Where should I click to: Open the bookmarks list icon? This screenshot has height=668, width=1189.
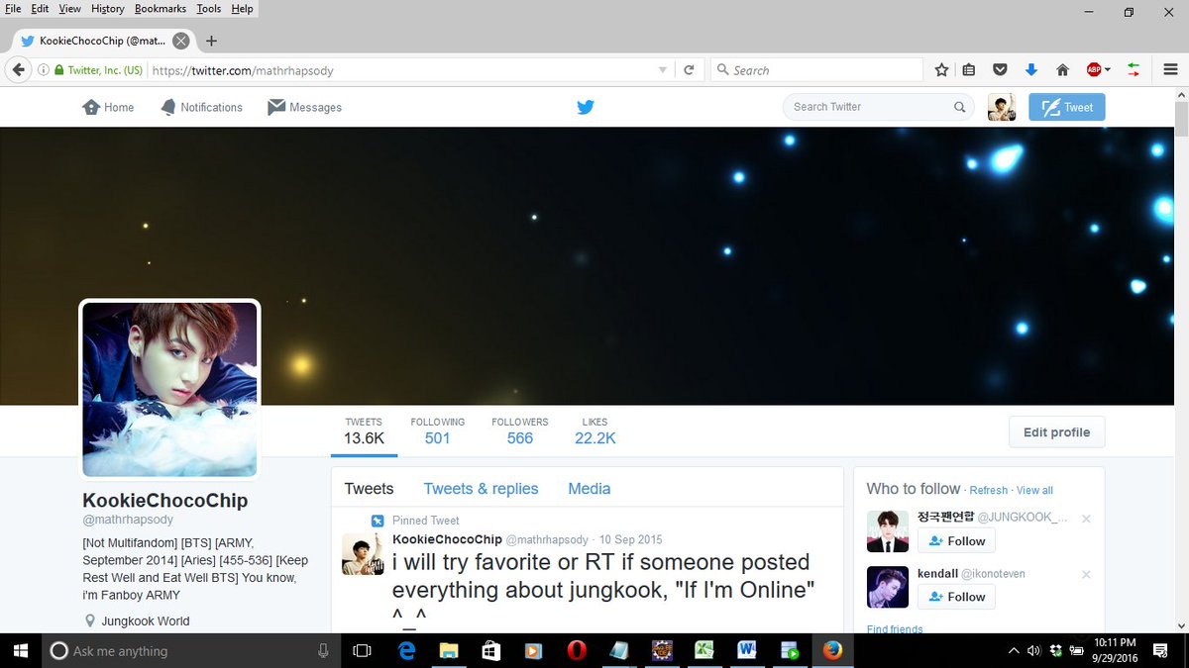970,70
